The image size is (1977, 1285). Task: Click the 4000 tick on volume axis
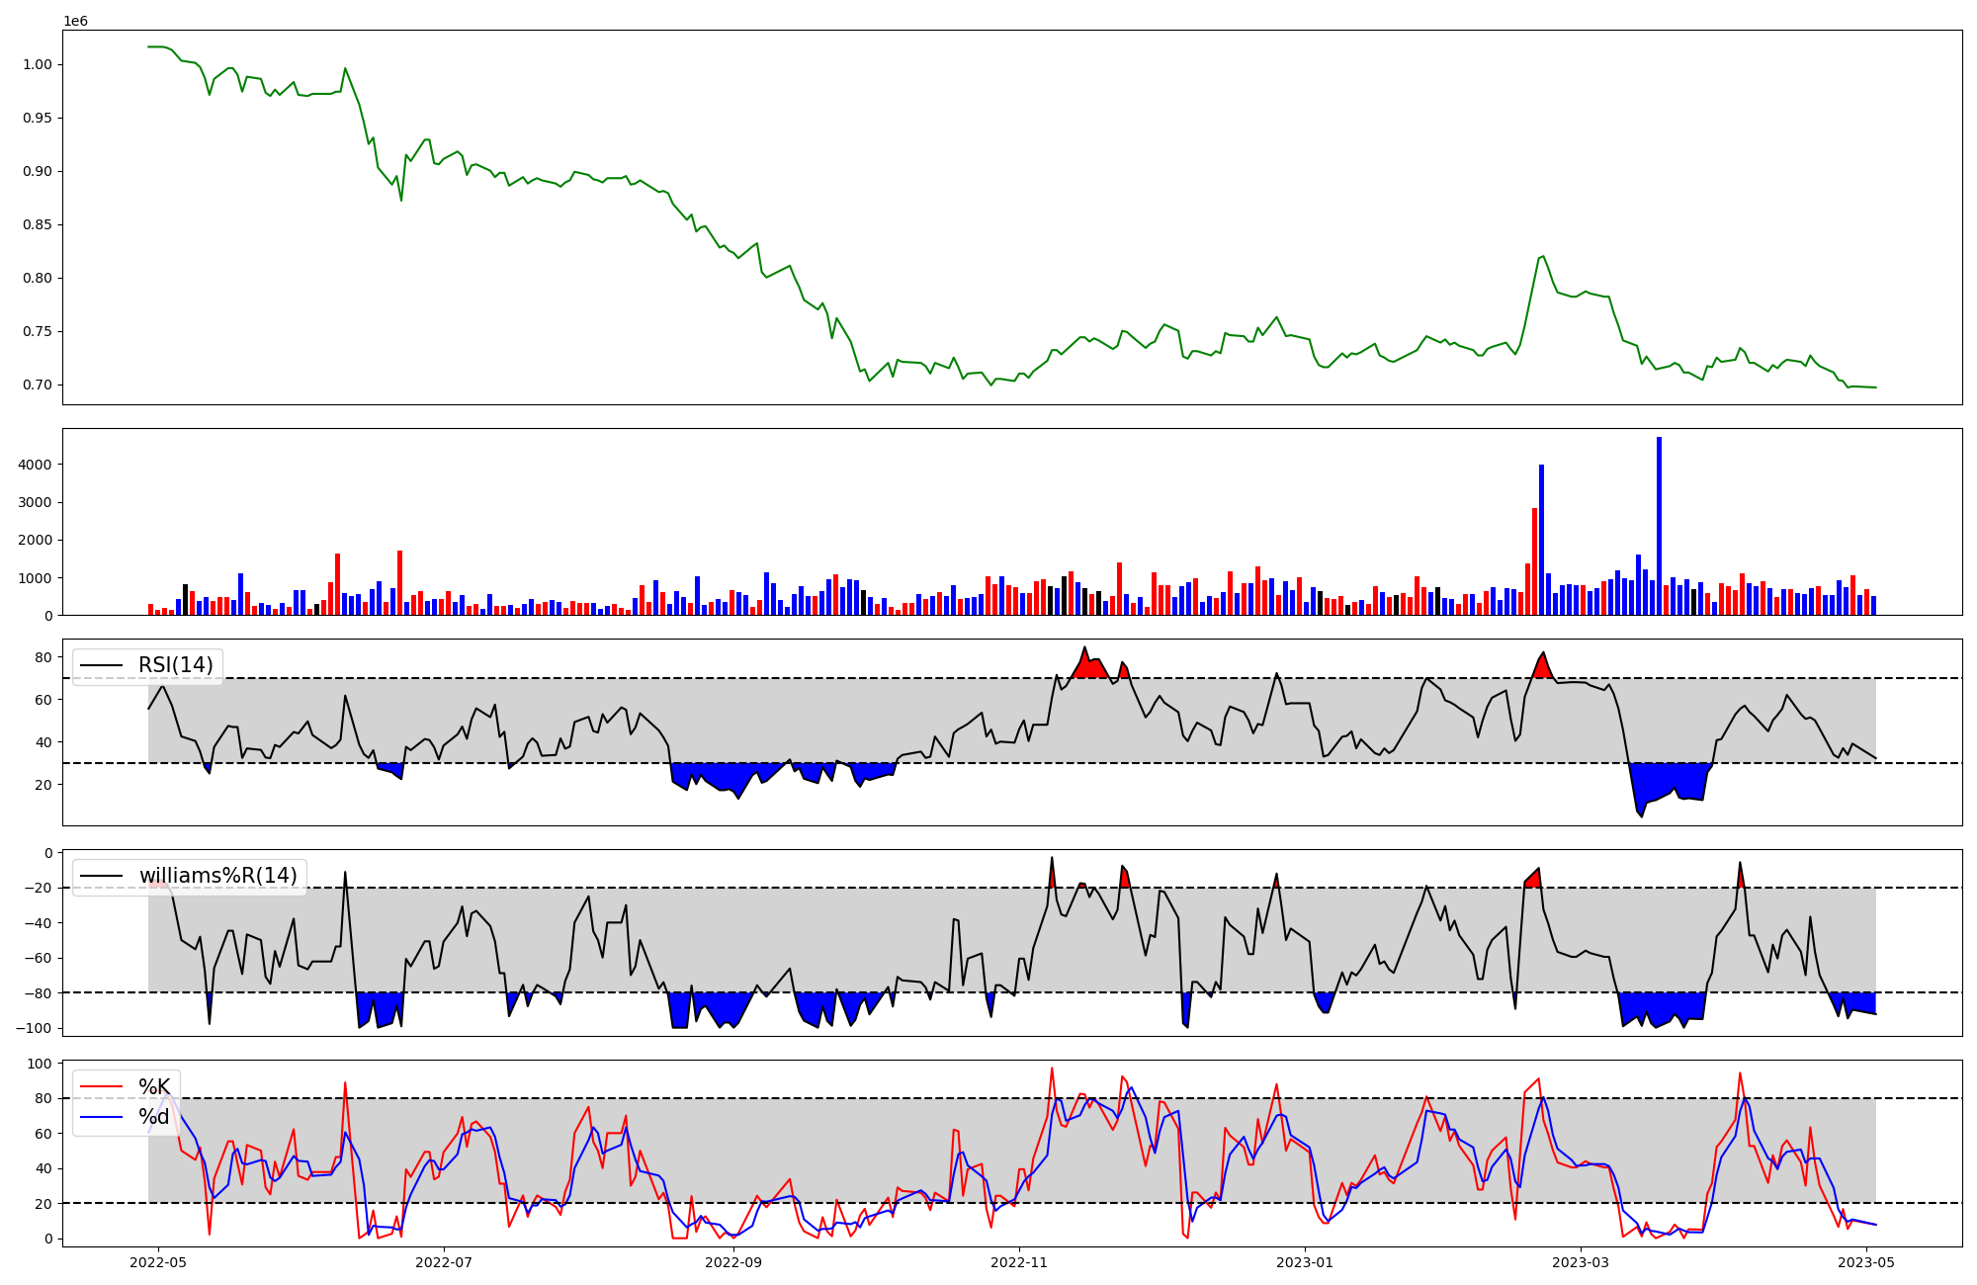coord(34,465)
